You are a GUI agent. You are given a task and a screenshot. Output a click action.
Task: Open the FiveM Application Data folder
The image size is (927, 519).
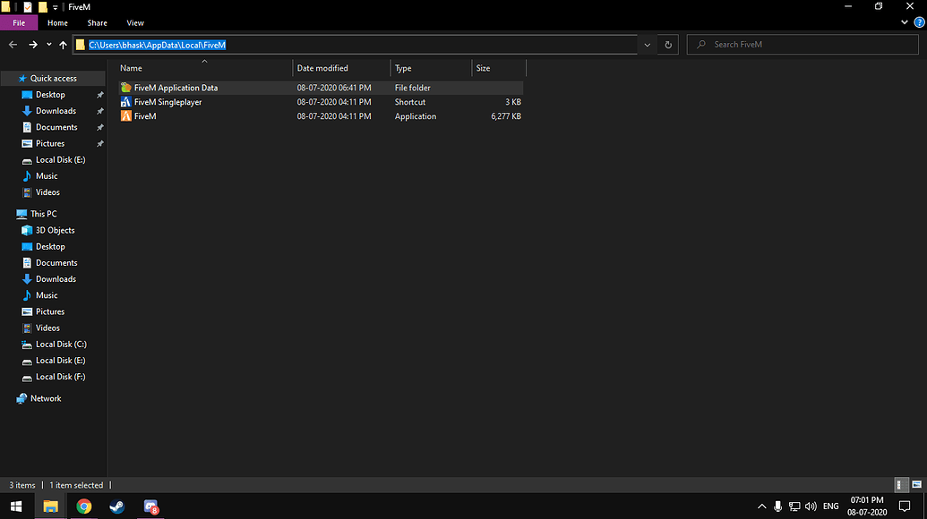175,88
